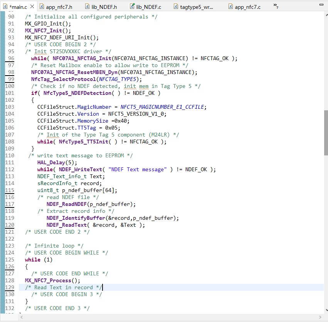
Task: Click on NfcType5_TT5Init call
Action: pos(84,142)
